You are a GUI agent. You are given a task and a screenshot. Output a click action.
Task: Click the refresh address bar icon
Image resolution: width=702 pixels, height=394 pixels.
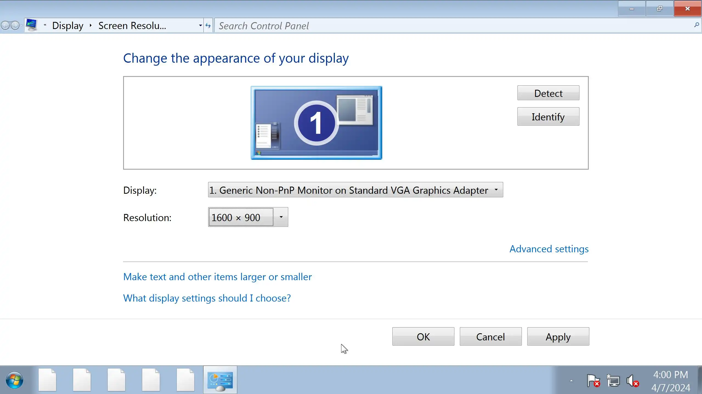pyautogui.click(x=208, y=26)
